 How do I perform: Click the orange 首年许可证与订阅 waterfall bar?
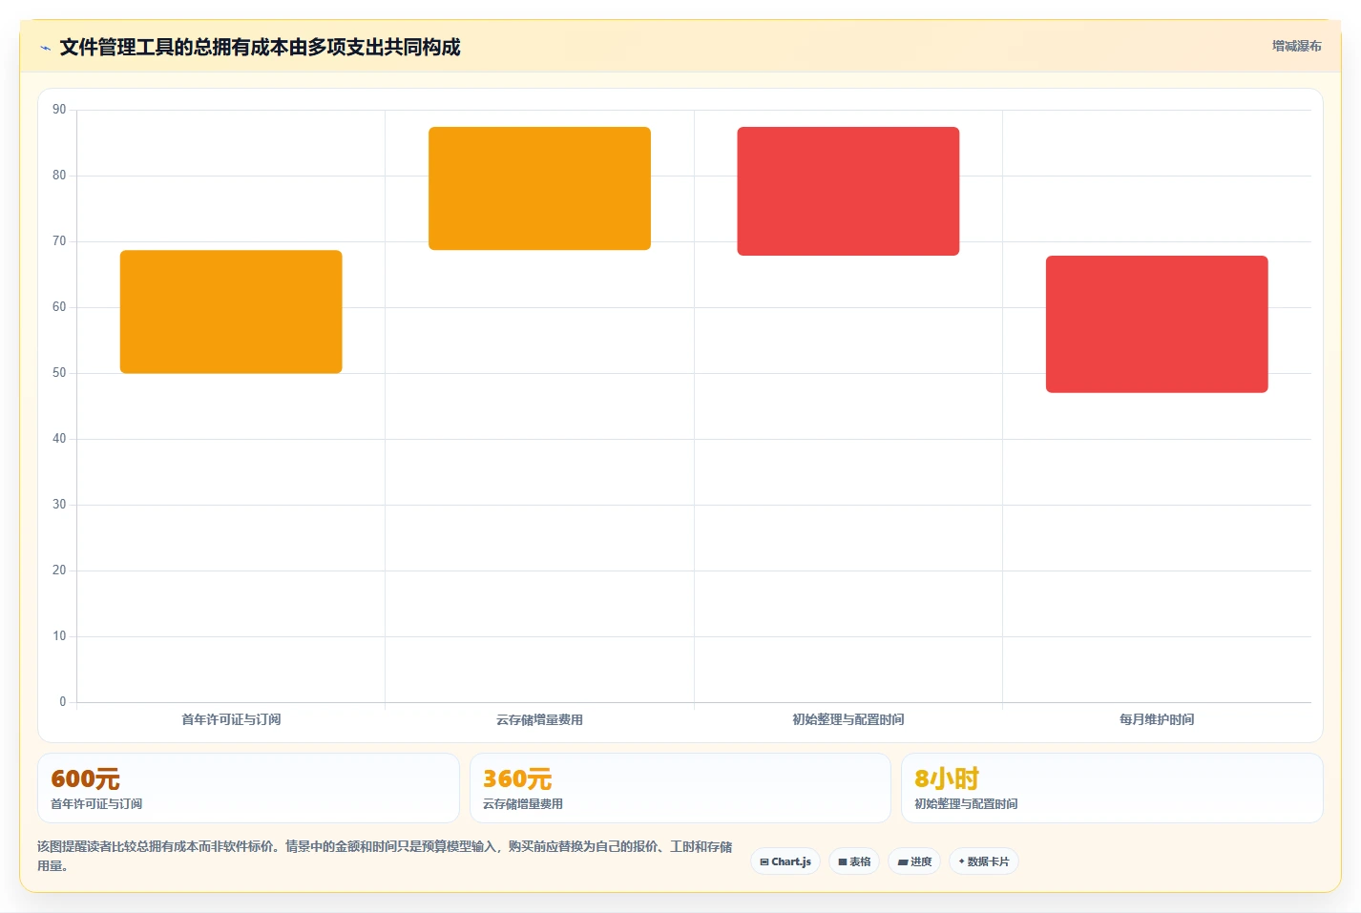pyautogui.click(x=231, y=312)
